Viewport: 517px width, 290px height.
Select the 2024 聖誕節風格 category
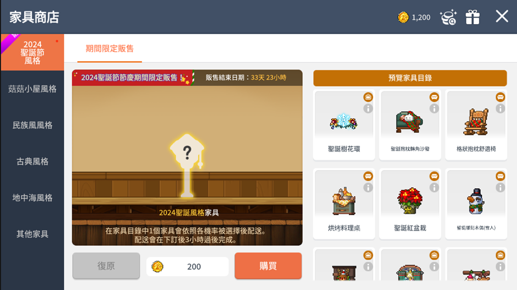click(32, 52)
